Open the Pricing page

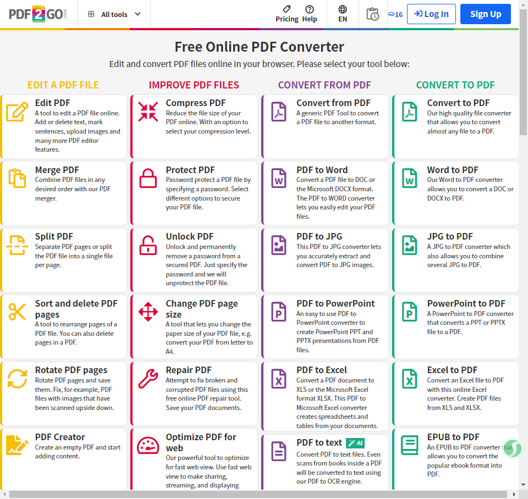point(287,14)
